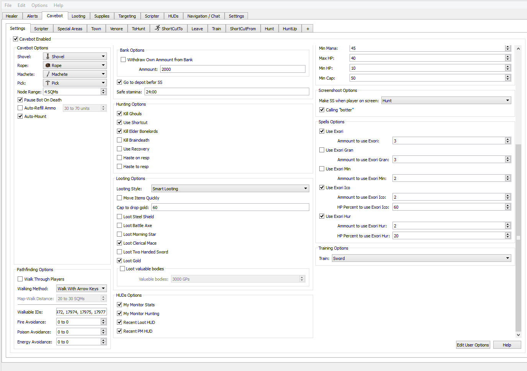The width and height of the screenshot is (527, 371).
Task: Open the Looting tab
Action: point(79,16)
